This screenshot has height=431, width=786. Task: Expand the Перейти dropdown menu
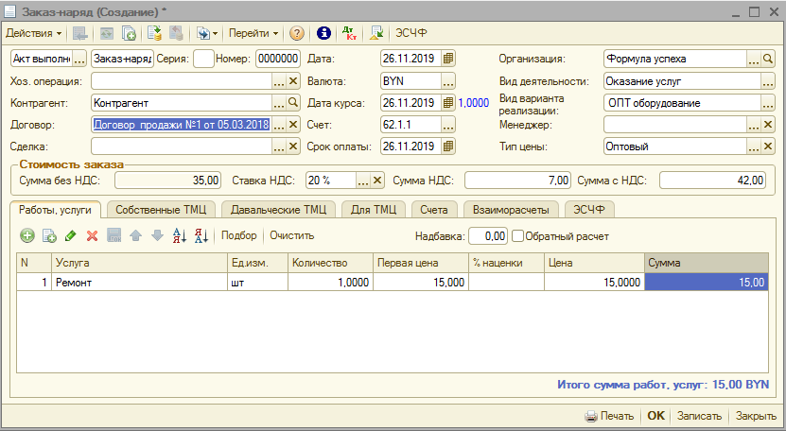click(x=253, y=33)
